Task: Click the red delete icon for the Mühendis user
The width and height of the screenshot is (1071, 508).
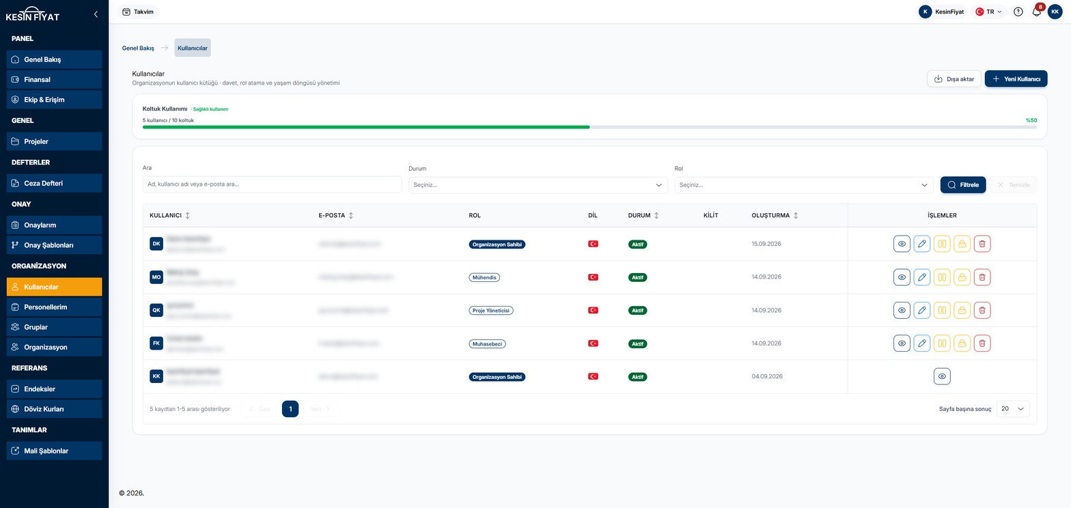Action: click(x=982, y=277)
